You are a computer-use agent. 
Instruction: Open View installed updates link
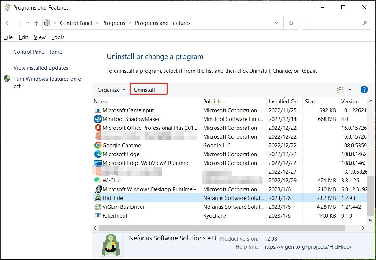click(41, 68)
